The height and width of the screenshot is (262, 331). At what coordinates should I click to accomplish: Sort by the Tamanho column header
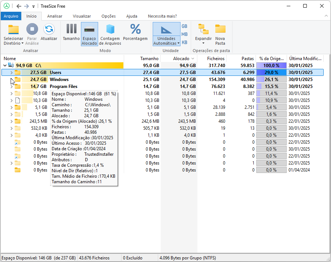pyautogui.click(x=142, y=59)
